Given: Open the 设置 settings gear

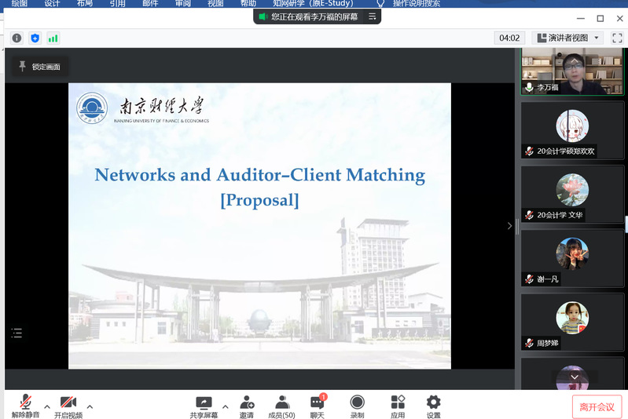Looking at the screenshot, I should (433, 403).
